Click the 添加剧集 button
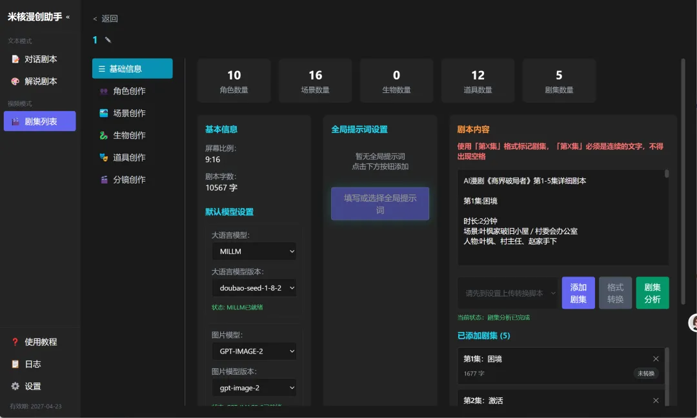This screenshot has height=418, width=697. (578, 293)
